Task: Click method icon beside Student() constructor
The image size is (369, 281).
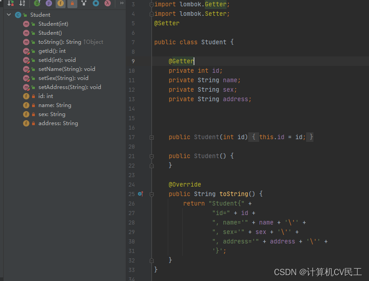Action: click(26, 33)
